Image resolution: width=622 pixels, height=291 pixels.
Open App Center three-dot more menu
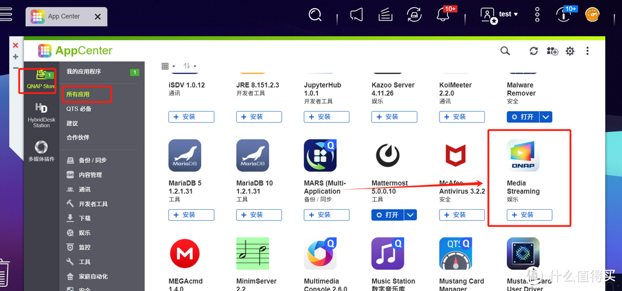pos(587,51)
